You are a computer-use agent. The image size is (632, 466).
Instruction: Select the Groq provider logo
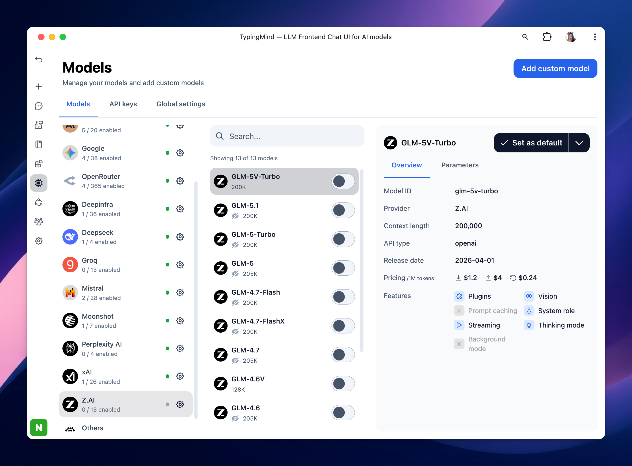click(70, 265)
